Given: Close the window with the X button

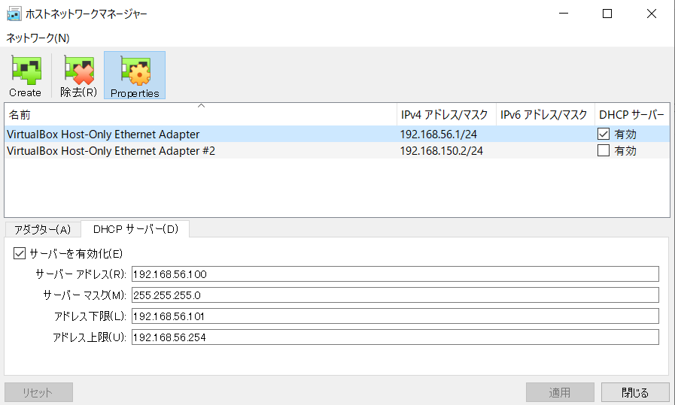Looking at the screenshot, I should coord(652,14).
